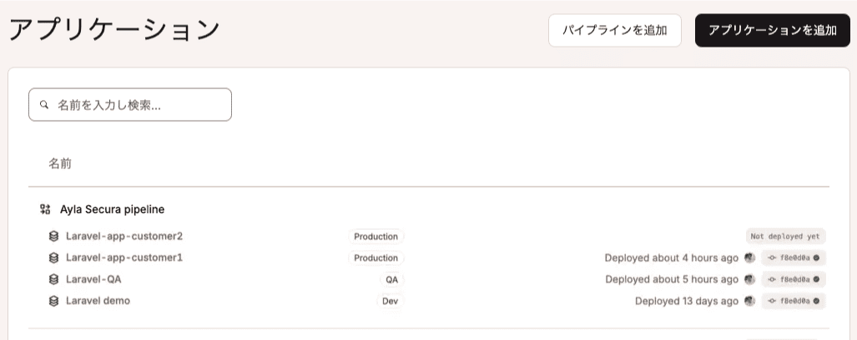Open commit f8e0d0a on Laravel-QA row
Screen dimensions: 857x340
pyautogui.click(x=794, y=279)
